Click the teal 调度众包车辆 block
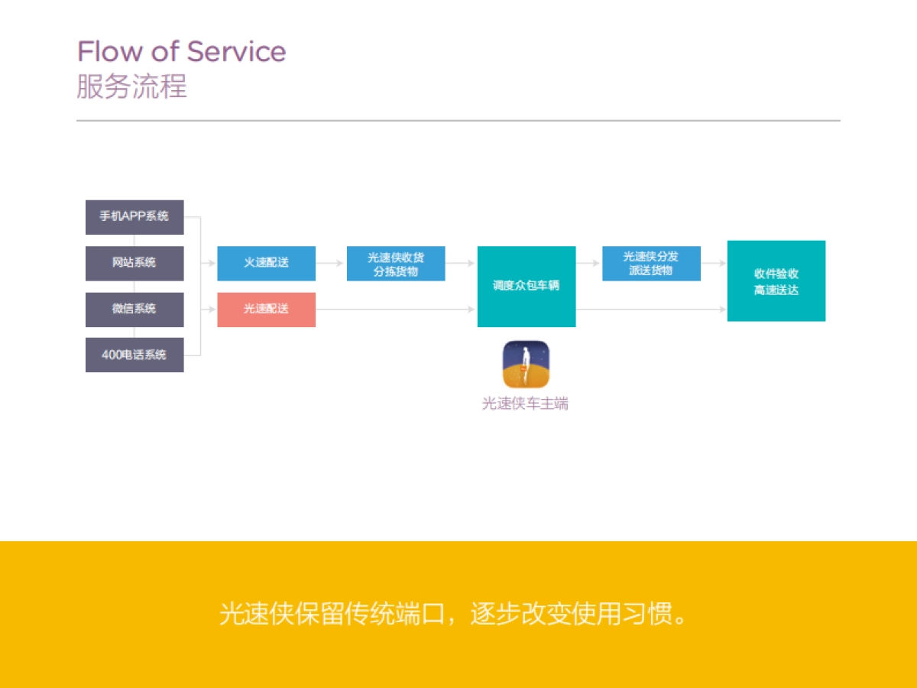 (526, 286)
